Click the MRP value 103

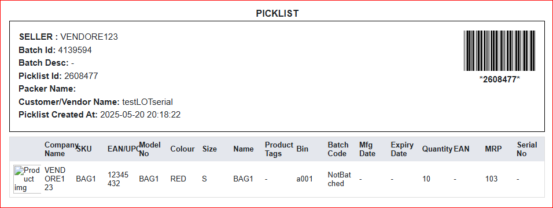[x=491, y=179]
